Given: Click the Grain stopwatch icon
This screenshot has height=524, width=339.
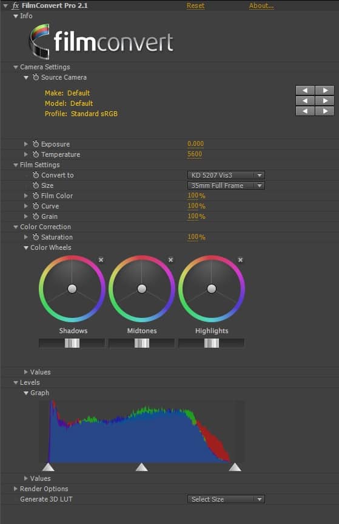Looking at the screenshot, I should 36,216.
